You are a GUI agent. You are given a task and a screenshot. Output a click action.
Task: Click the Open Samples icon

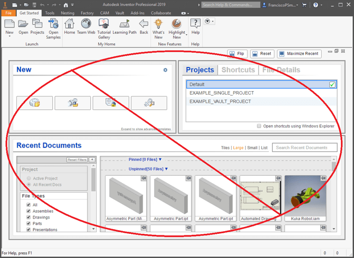click(x=53, y=24)
